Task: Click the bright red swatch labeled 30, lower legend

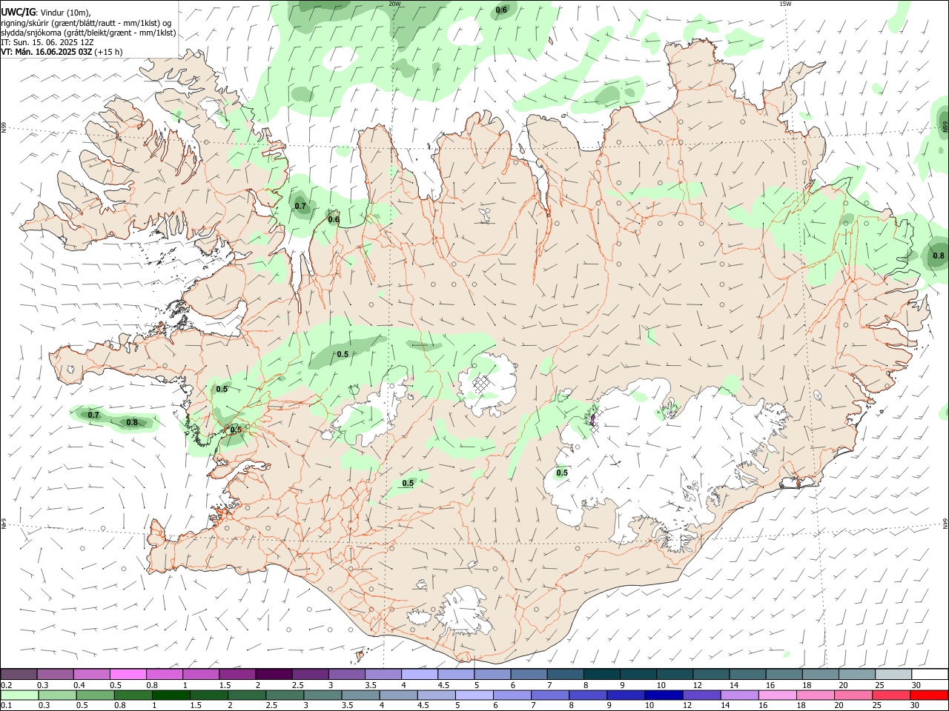Action: [928, 695]
